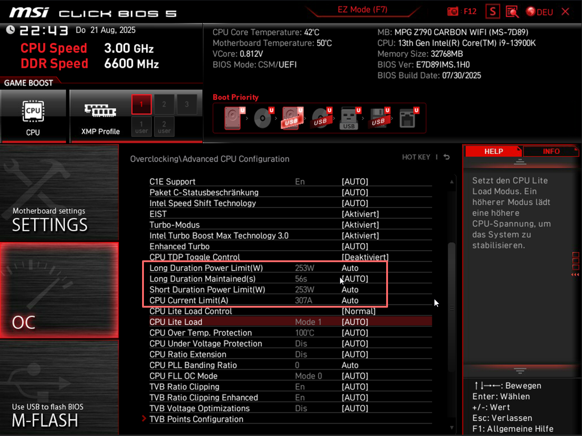Open Motherboard SETTINGS section
The image size is (582, 436).
(59, 193)
